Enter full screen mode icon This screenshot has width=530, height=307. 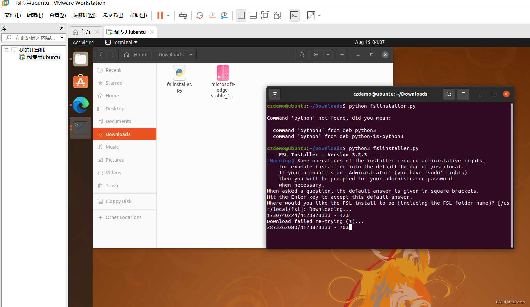[x=265, y=15]
